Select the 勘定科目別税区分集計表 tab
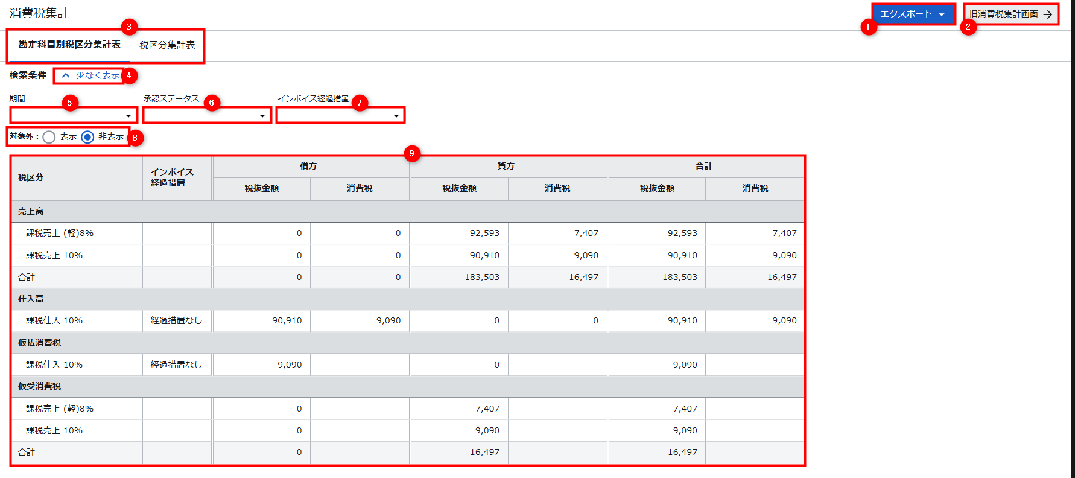This screenshot has height=478, width=1075. coord(69,45)
